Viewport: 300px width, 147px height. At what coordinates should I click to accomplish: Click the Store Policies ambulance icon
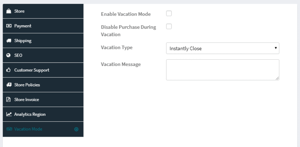pyautogui.click(x=8, y=85)
